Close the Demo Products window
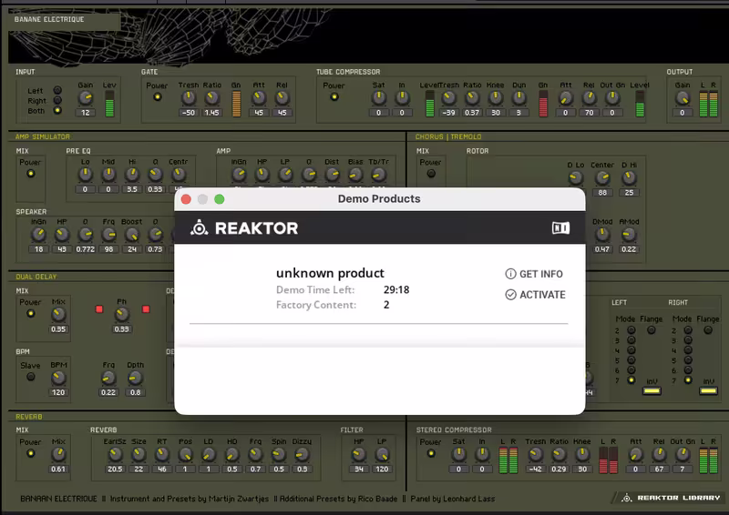Screen dimensions: 729x515 tap(186, 199)
